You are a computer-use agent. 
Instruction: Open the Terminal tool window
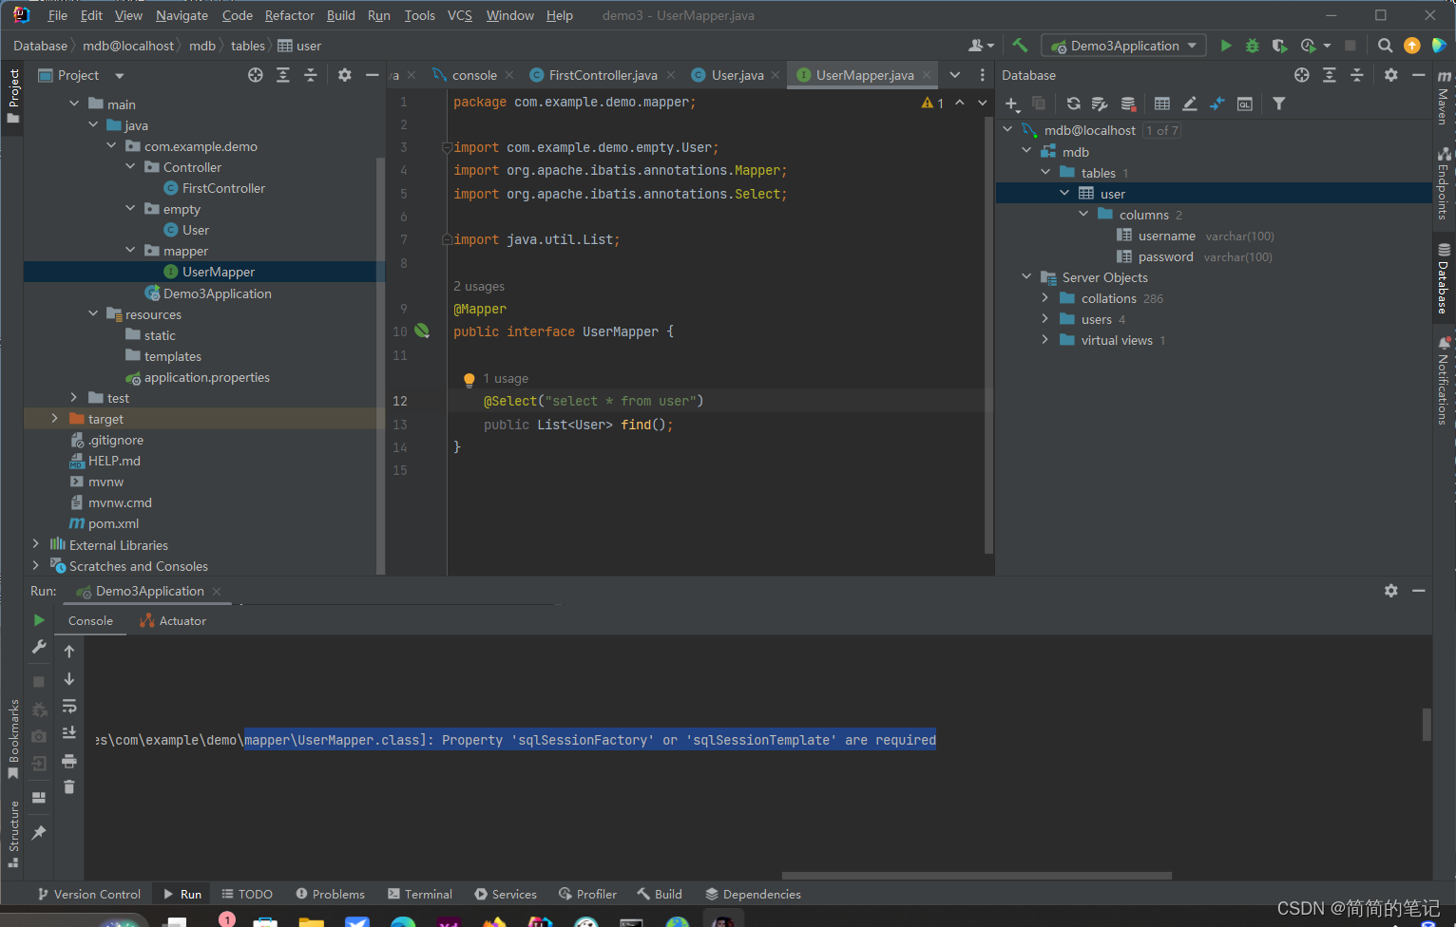[x=420, y=894]
